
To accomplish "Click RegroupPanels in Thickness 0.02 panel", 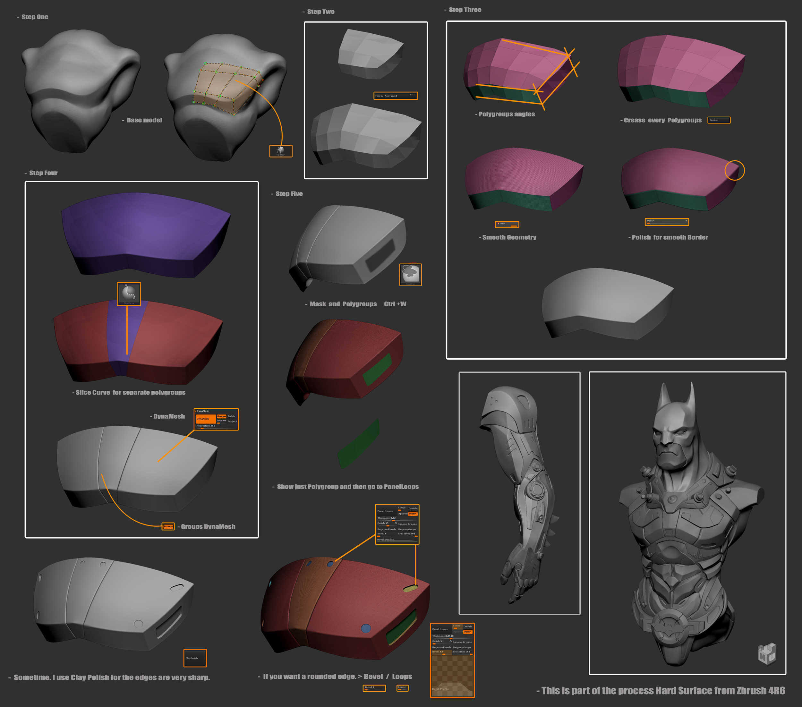I will click(387, 529).
